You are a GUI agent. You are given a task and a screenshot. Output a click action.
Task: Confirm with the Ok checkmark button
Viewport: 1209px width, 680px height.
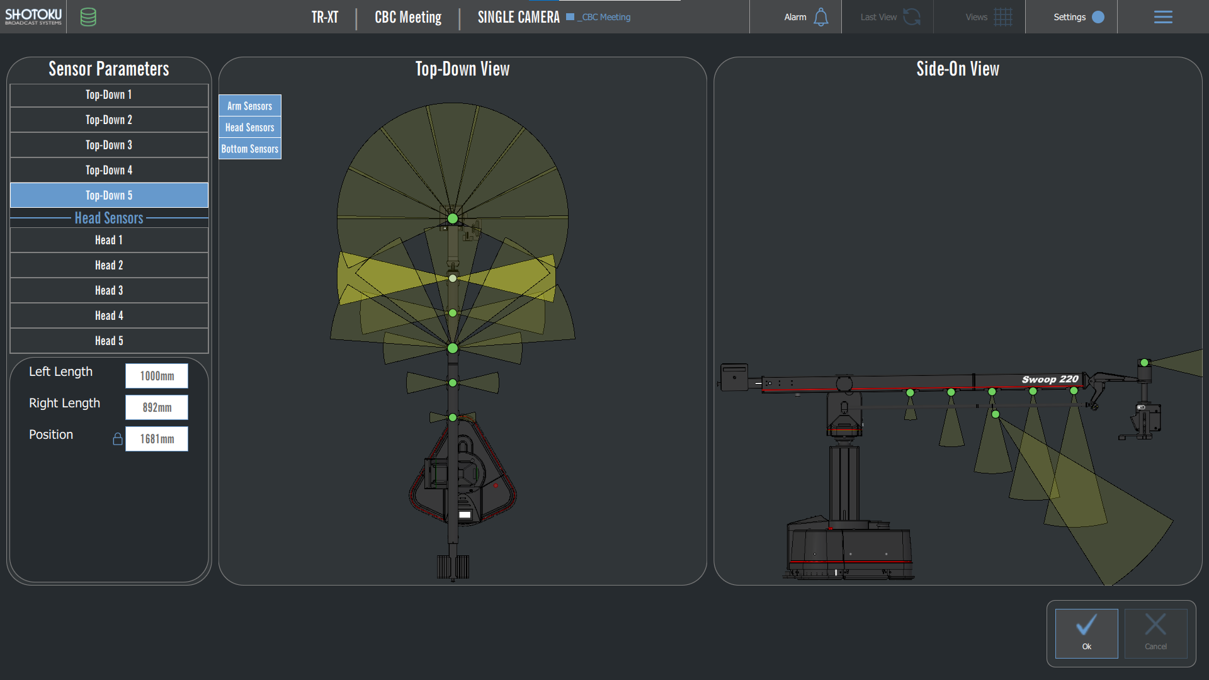tap(1086, 633)
